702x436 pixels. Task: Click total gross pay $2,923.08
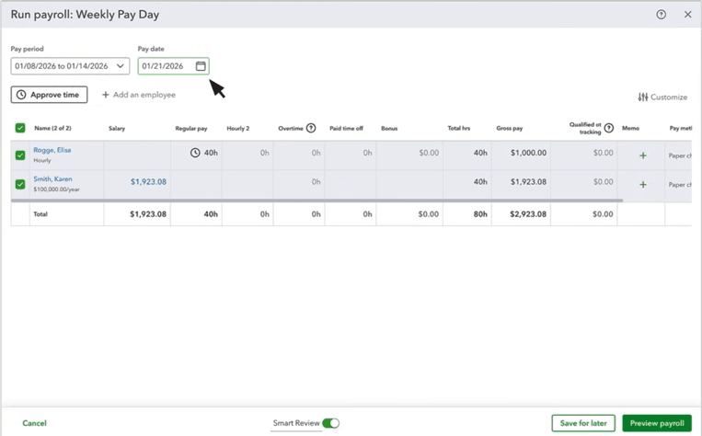(528, 214)
